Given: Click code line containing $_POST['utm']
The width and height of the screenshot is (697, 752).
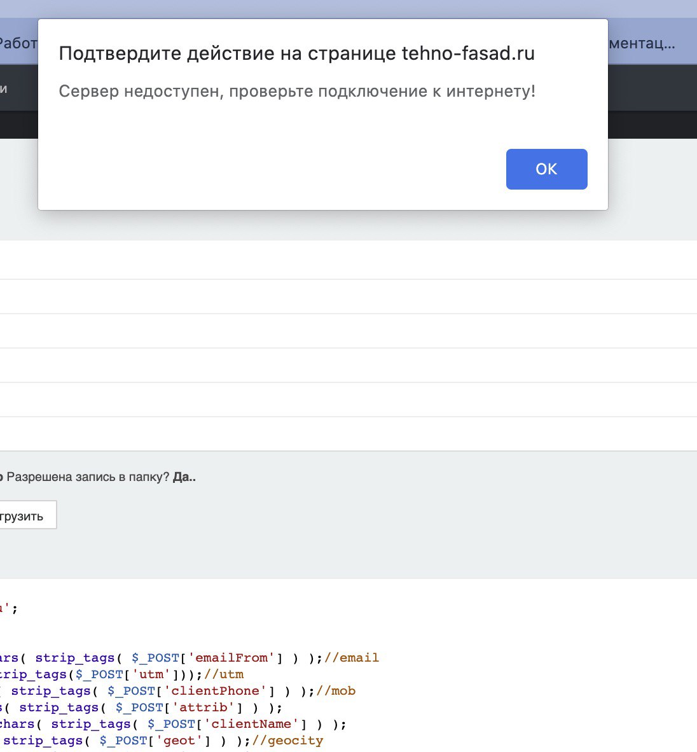Looking at the screenshot, I should tap(121, 674).
